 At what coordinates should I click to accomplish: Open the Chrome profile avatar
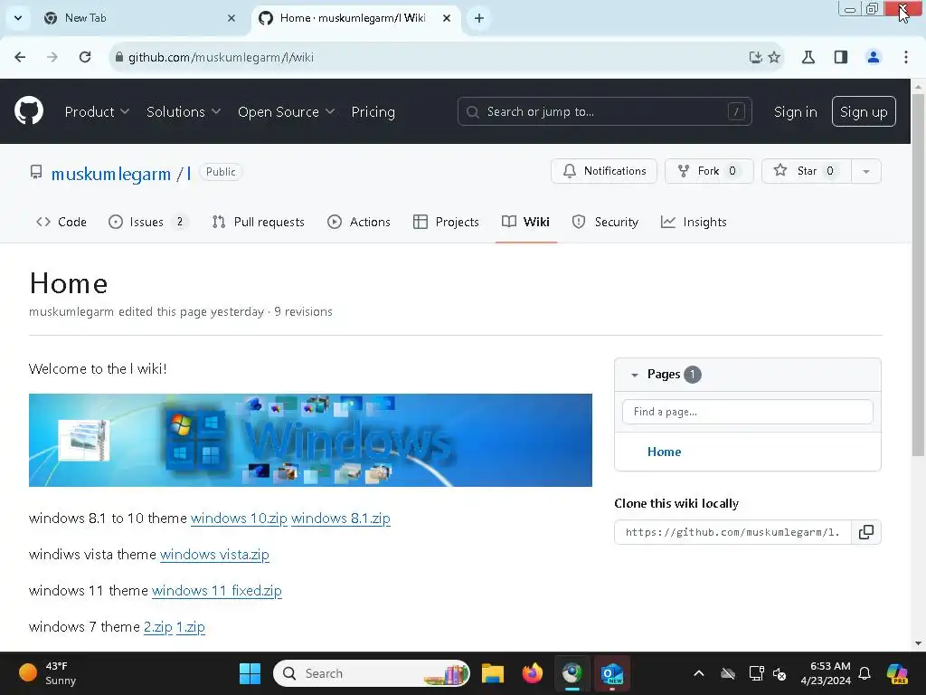click(x=874, y=57)
